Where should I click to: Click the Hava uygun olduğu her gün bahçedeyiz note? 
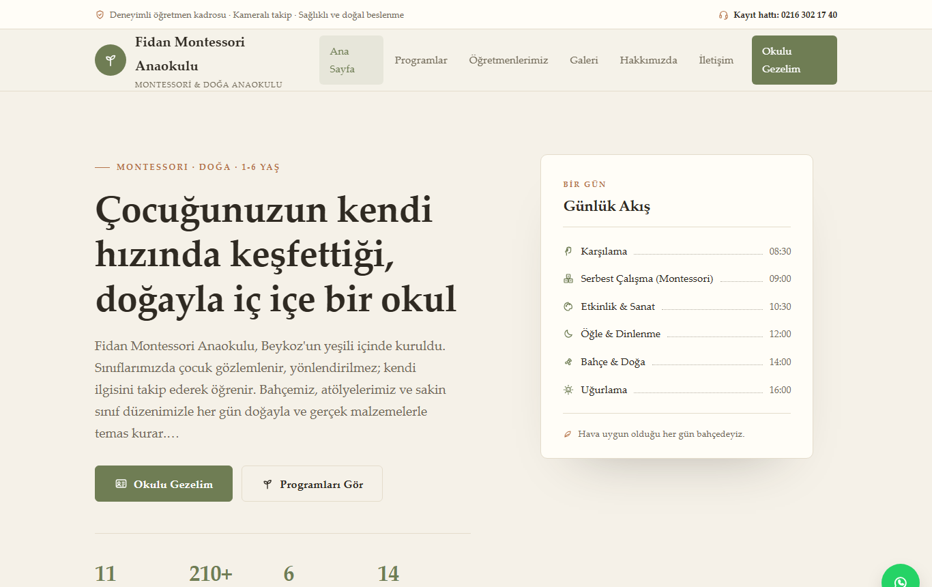coord(661,434)
